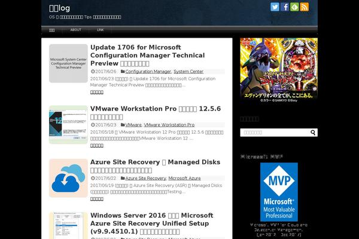Click the Evangelion pachinko advertisement banner
This screenshot has height=239, width=359.
pos(279,71)
